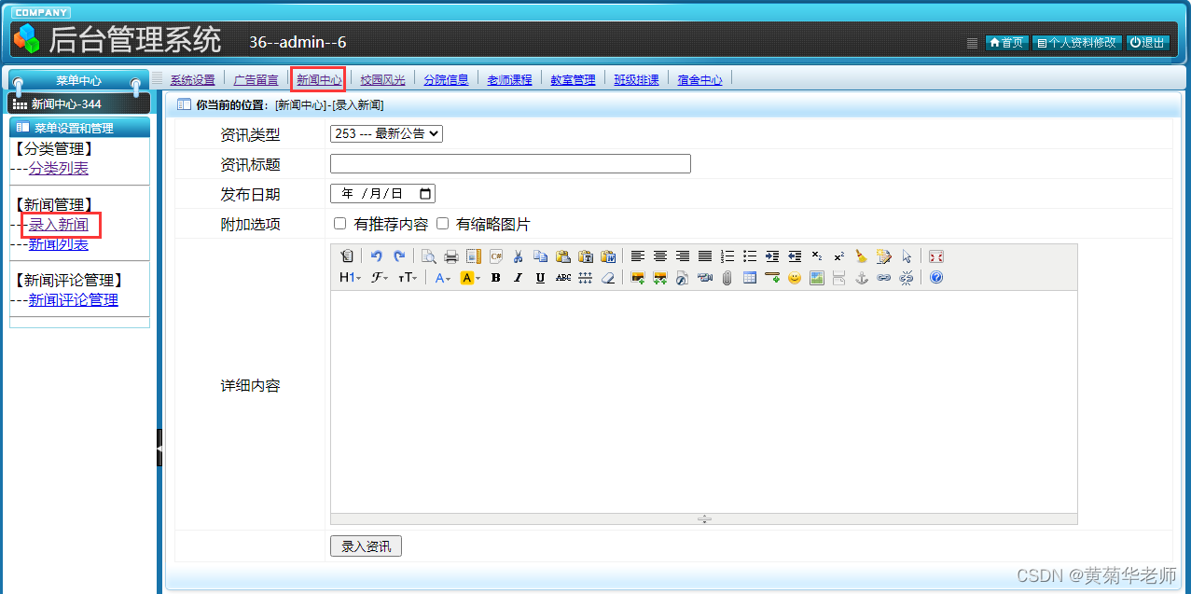1191x594 pixels.
Task: Open the 资讯类型 dropdown
Action: click(x=386, y=133)
